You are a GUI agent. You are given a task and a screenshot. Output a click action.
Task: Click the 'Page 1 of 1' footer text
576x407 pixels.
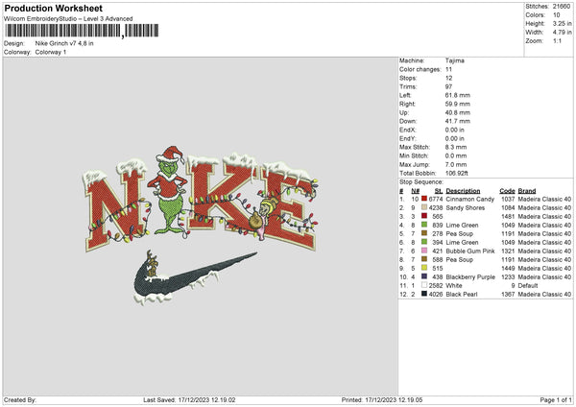point(556,399)
